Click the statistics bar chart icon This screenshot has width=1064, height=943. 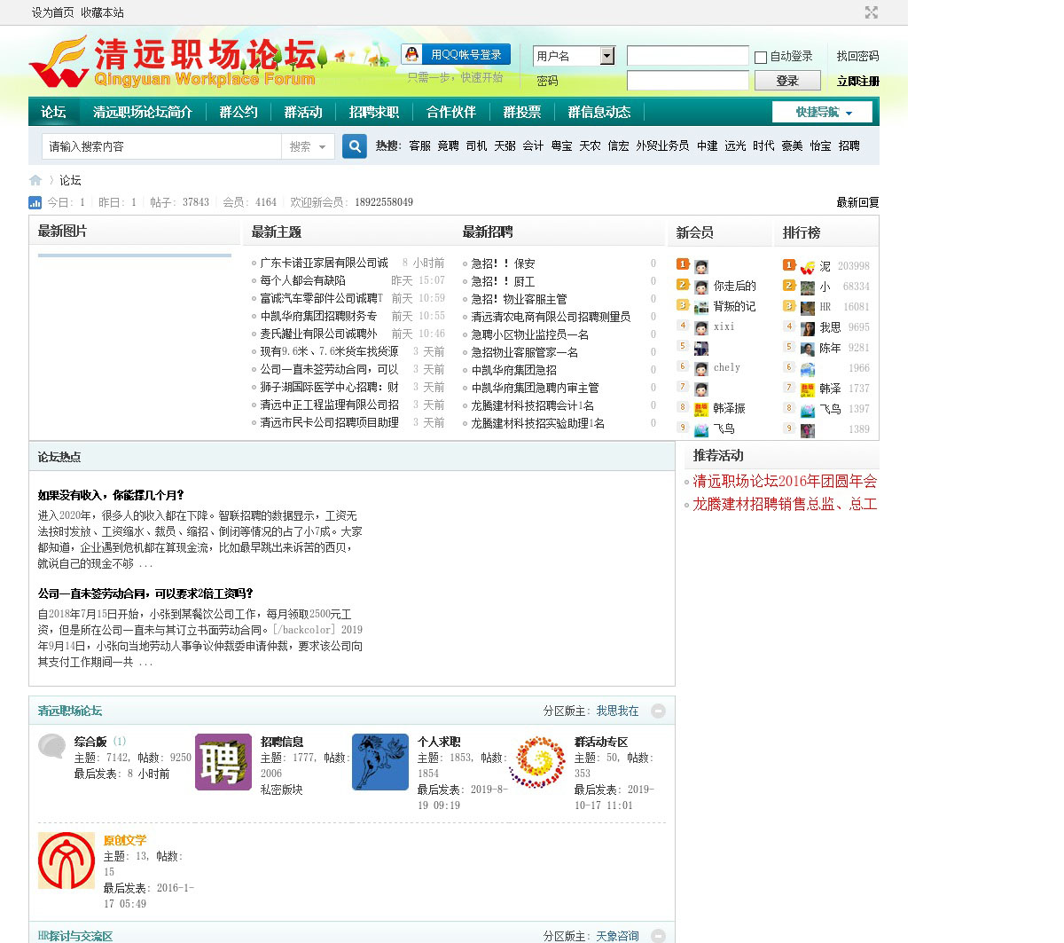tap(35, 202)
